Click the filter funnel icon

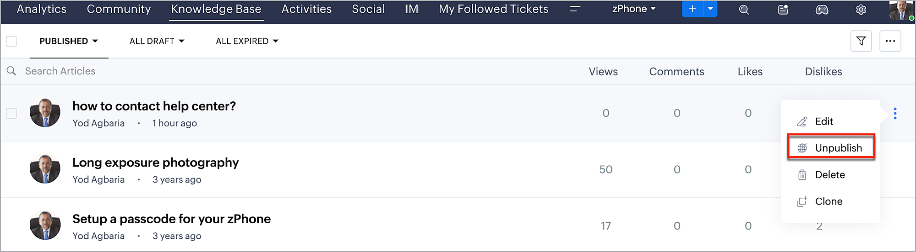pyautogui.click(x=861, y=41)
